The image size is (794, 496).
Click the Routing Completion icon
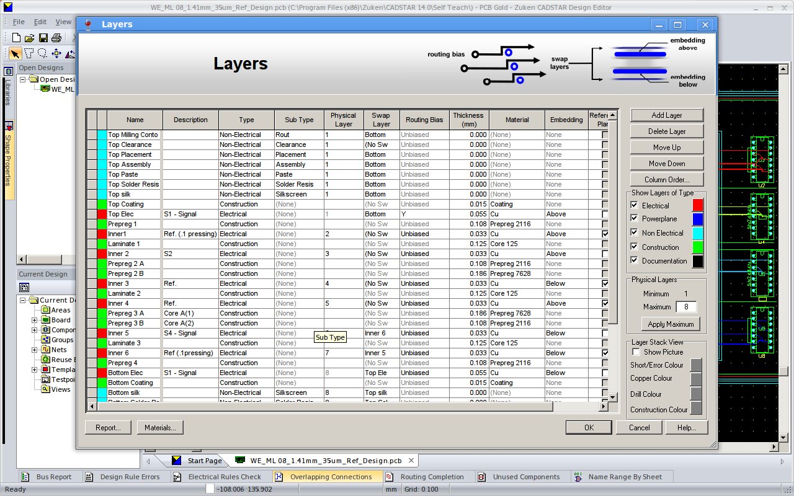pos(389,477)
